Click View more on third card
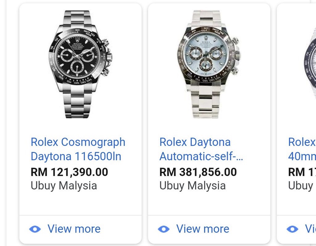The image size is (316, 246). click(310, 229)
